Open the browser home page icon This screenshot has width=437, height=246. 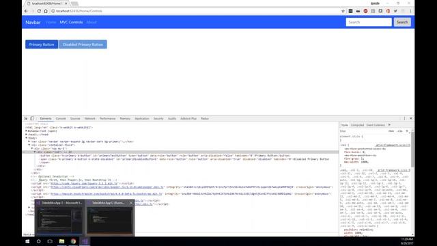[46, 11]
